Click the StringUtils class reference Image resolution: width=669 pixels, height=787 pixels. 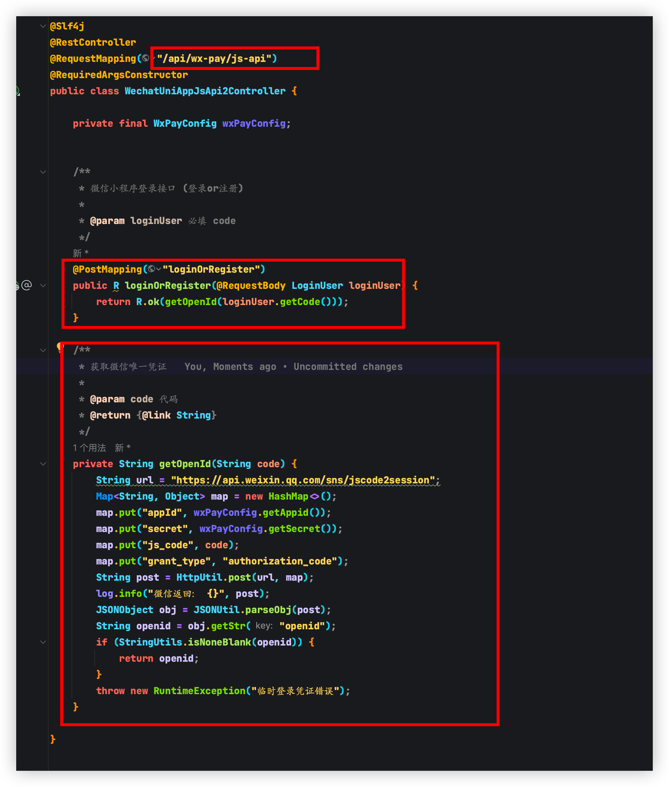(x=151, y=642)
